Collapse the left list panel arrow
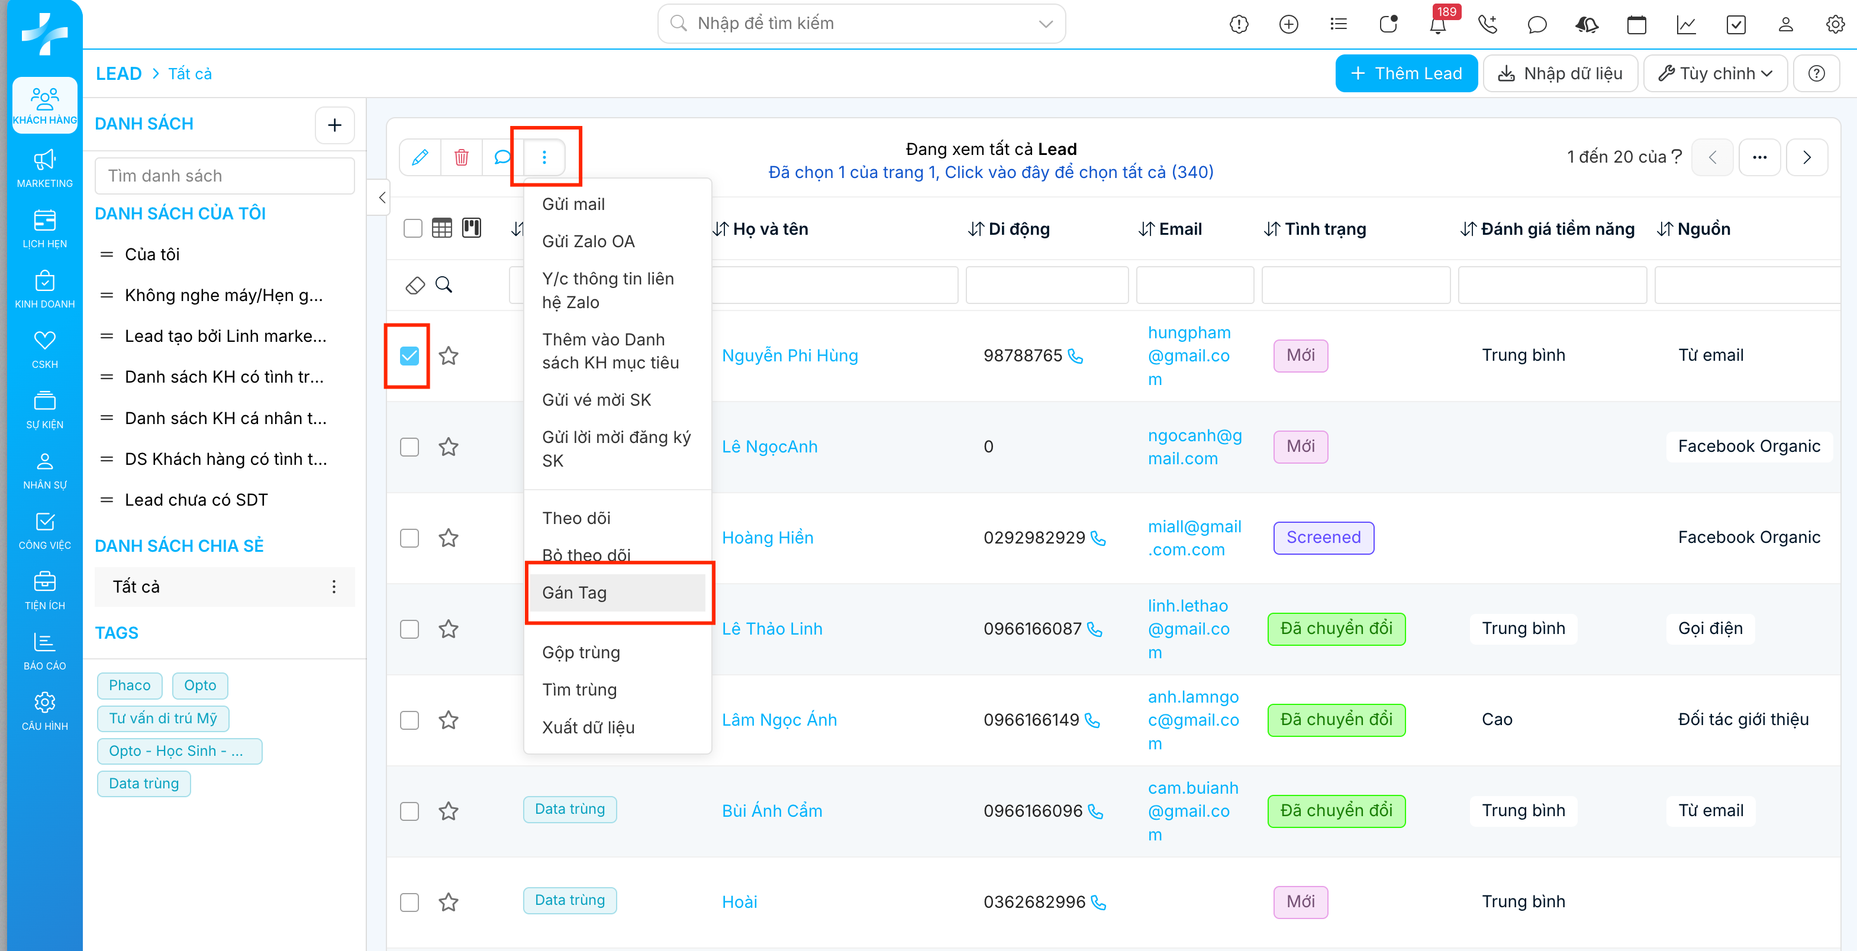 pyautogui.click(x=381, y=198)
